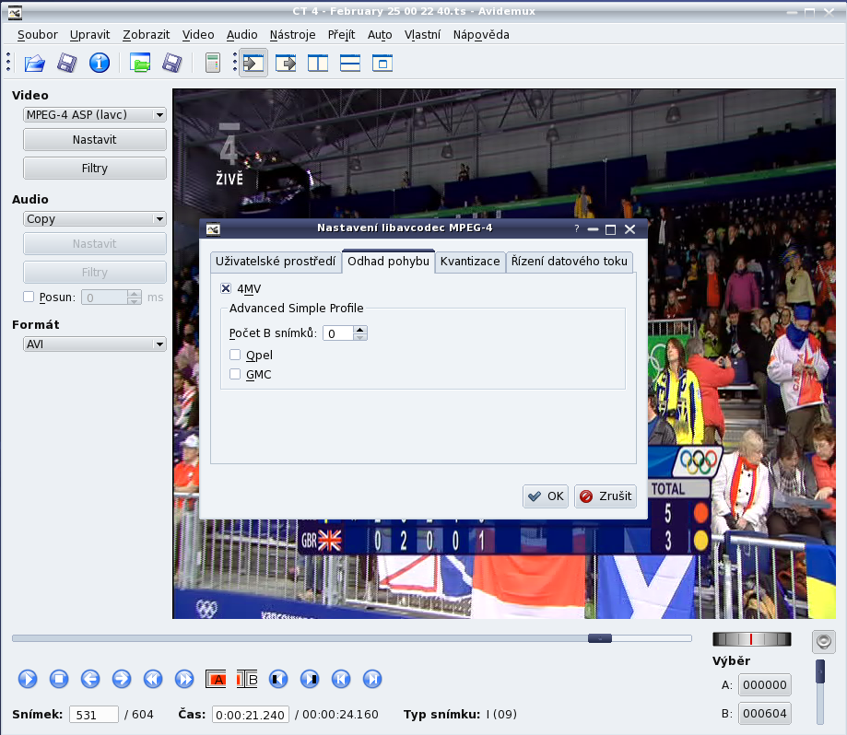Set selection marker A
Viewport: 847px width, 735px height.
coord(216,679)
